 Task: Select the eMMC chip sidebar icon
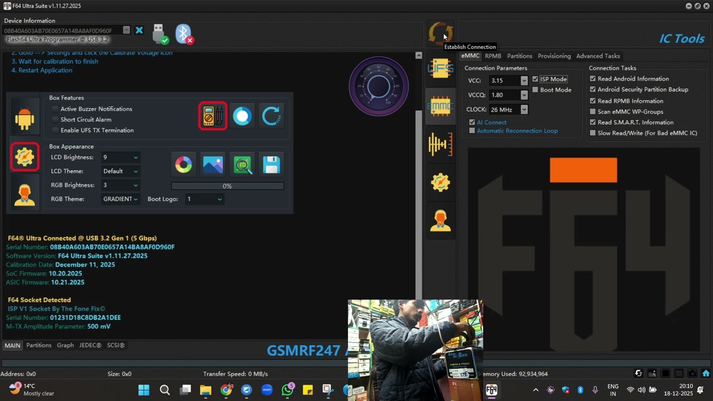click(440, 106)
